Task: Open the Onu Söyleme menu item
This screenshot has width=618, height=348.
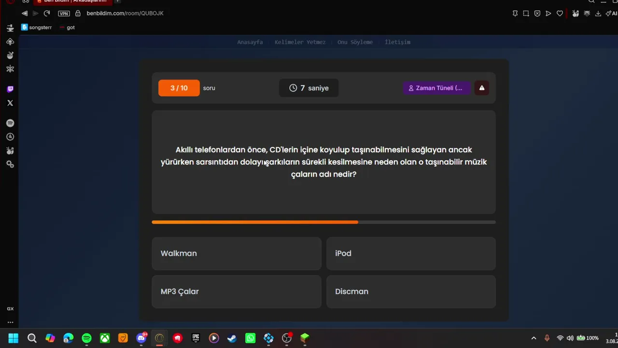Action: tap(355, 42)
